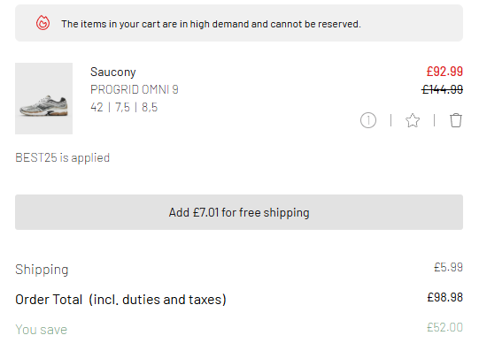Click the Shipping label

pos(42,270)
